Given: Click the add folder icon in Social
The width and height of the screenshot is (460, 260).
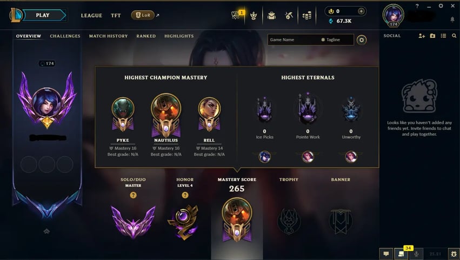Looking at the screenshot, I should pos(432,36).
